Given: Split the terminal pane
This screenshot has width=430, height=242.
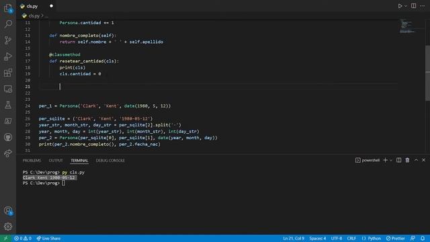Looking at the screenshot, I should pyautogui.click(x=398, y=160).
